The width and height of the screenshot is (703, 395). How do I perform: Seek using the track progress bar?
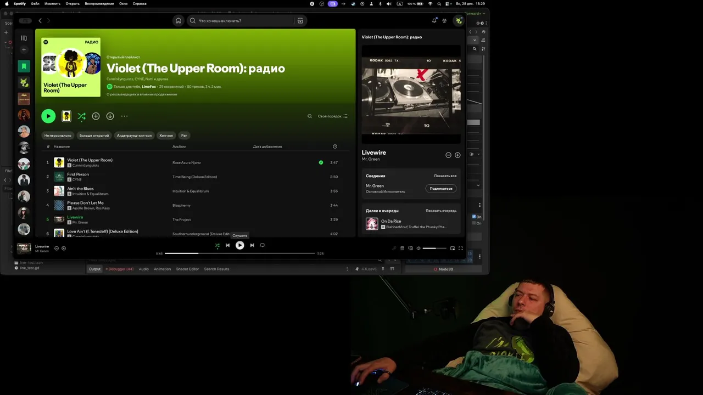pos(240,253)
